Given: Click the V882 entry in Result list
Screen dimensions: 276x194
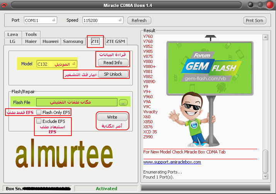Looking at the screenshot, I should [x=148, y=77].
